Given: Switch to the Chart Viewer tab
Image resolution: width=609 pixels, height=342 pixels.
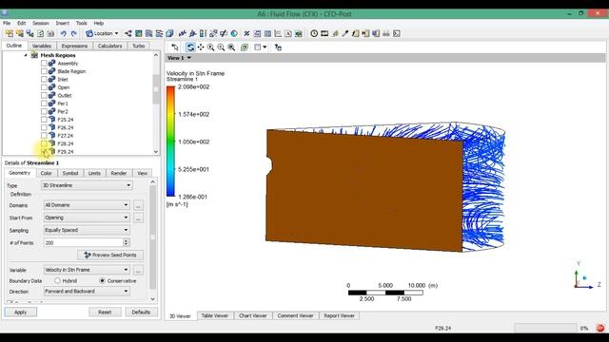Looking at the screenshot, I should click(253, 315).
